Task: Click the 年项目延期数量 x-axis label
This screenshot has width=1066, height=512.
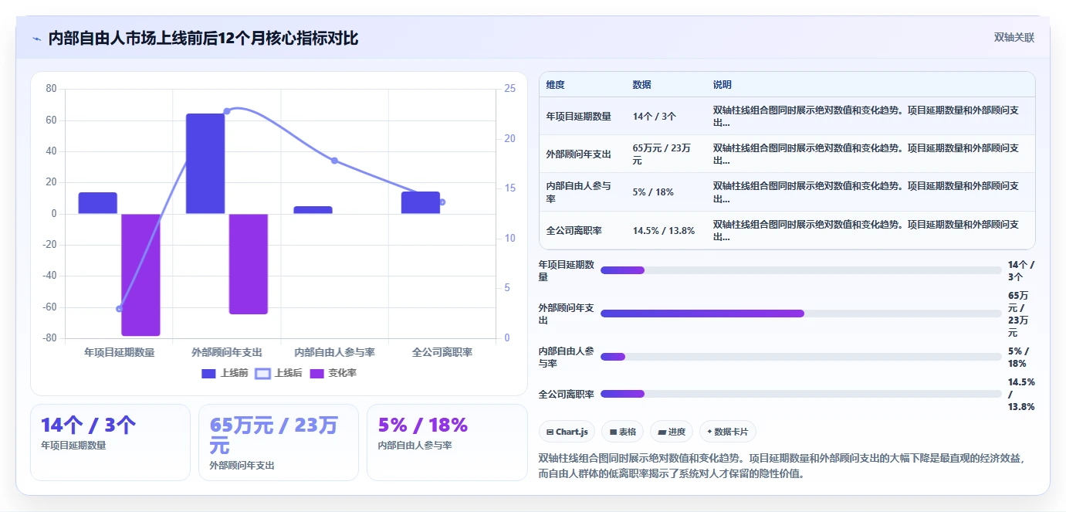Action: (x=119, y=352)
